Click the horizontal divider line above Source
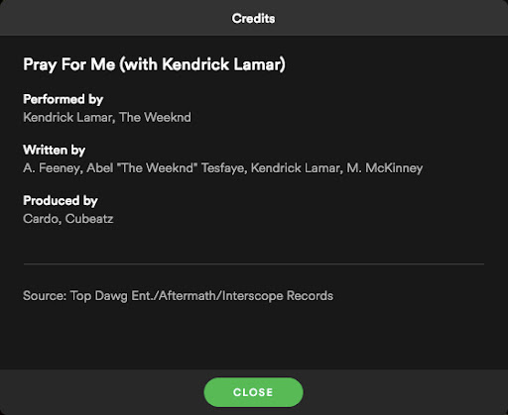The image size is (508, 415). click(254, 264)
